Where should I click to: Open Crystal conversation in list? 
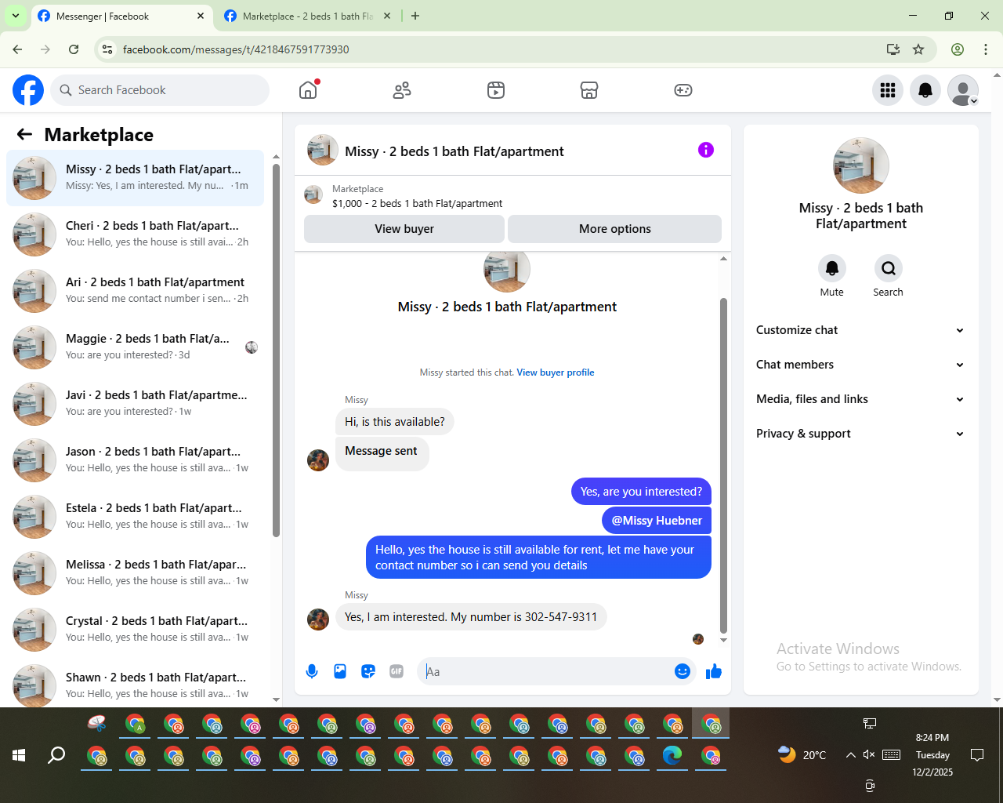point(135,630)
